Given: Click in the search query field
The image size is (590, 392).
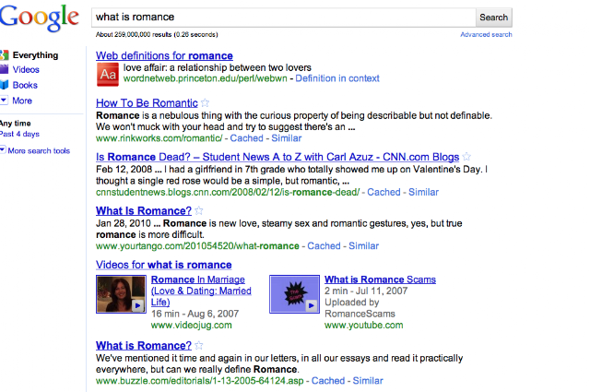Looking at the screenshot, I should [x=281, y=17].
